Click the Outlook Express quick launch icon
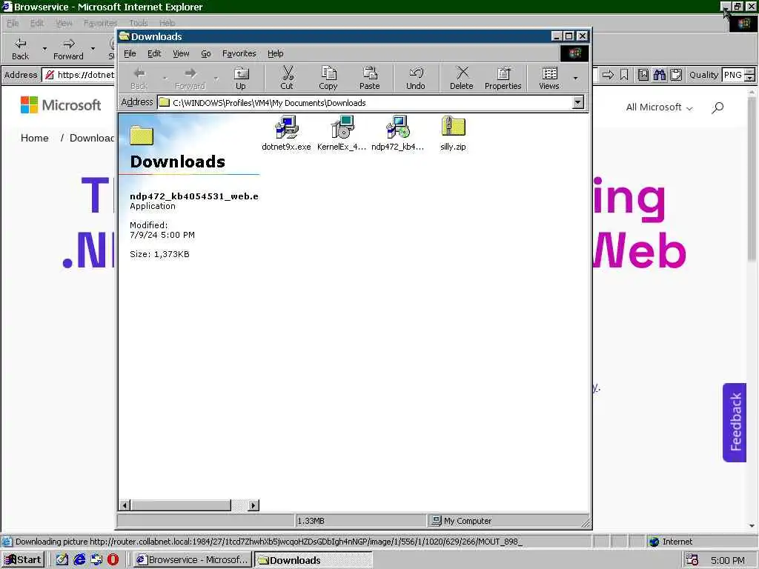759x569 pixels. pos(96,559)
